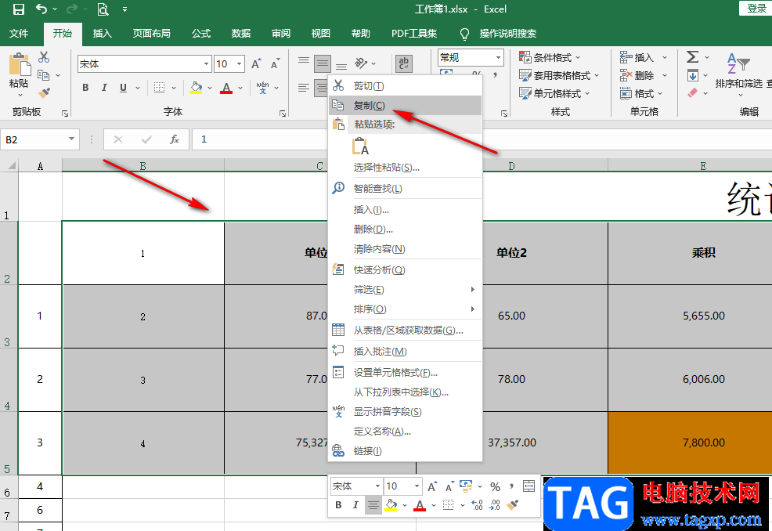Click the Paste clipboard icon in ribbon

pyautogui.click(x=20, y=64)
